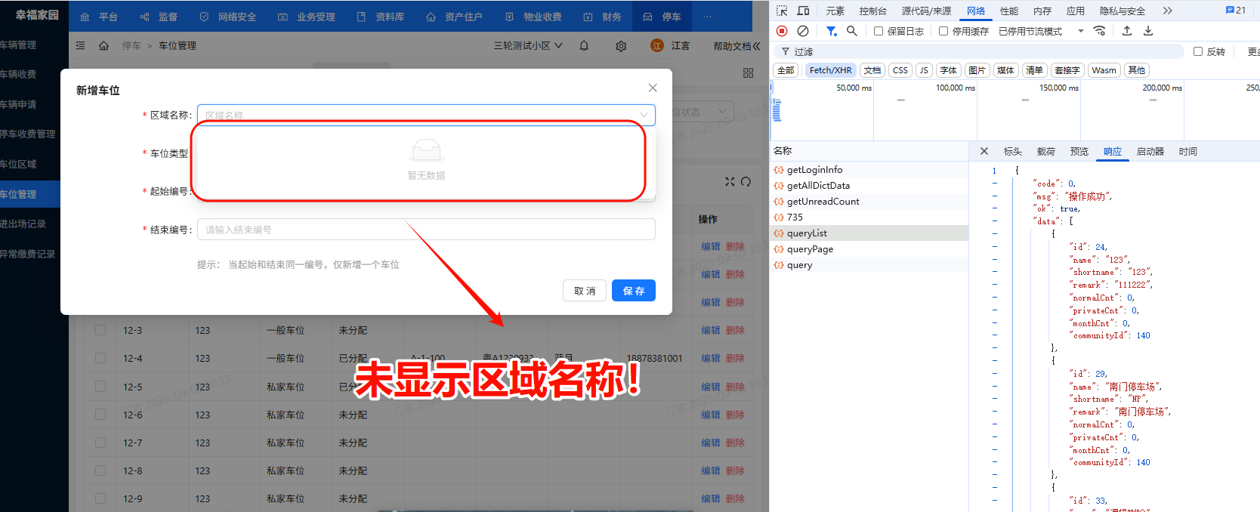This screenshot has width=1260, height=512.
Task: Click 编辑 link in row 12-3
Action: click(x=710, y=330)
